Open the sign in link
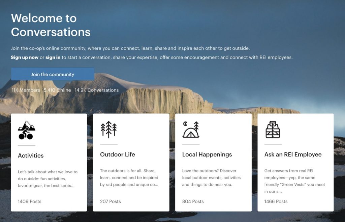This screenshot has height=222, width=345. pyautogui.click(x=53, y=57)
